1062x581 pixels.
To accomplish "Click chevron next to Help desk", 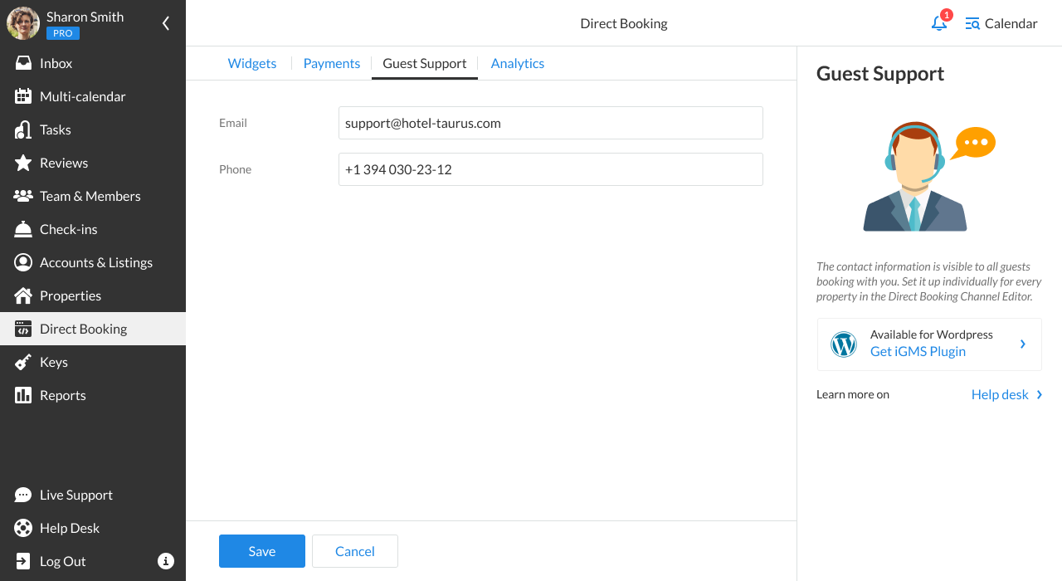I will [x=1040, y=395].
